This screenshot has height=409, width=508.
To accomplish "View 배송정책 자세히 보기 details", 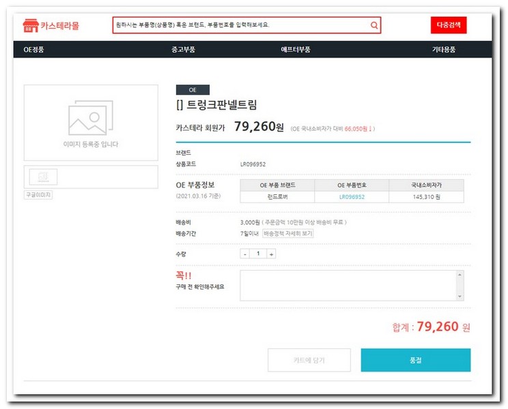I will click(x=287, y=233).
